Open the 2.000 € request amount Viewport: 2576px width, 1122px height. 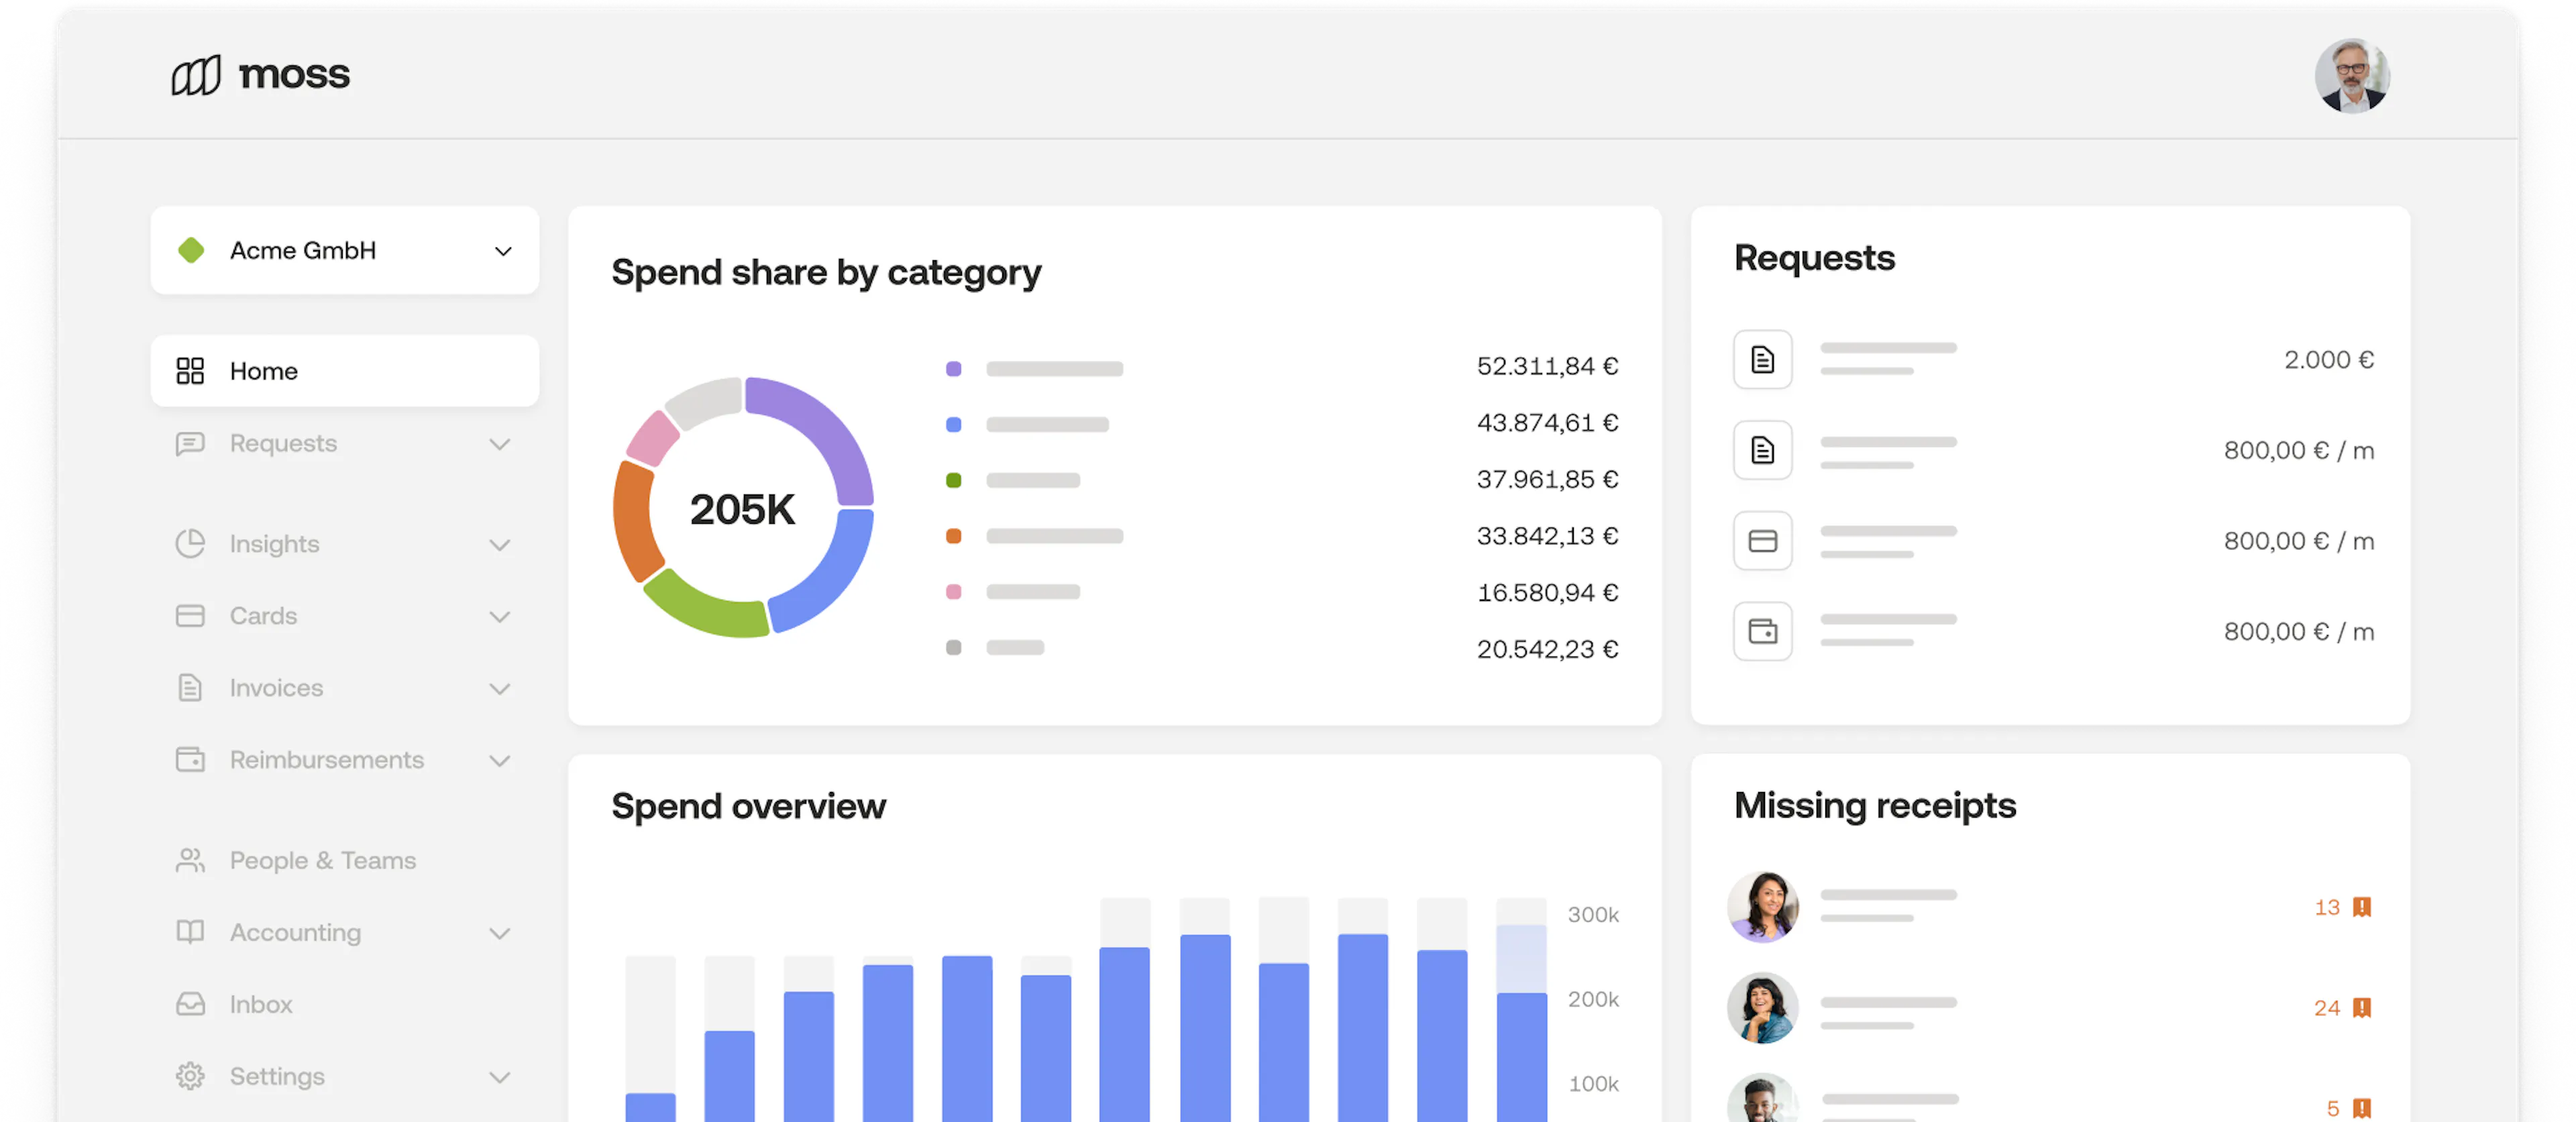click(2329, 360)
